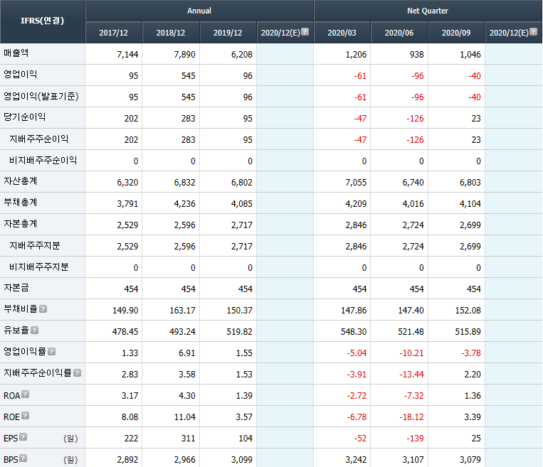Image resolution: width=543 pixels, height=467 pixels.
Task: Select the Net Quarter column group header
Action: 428,11
